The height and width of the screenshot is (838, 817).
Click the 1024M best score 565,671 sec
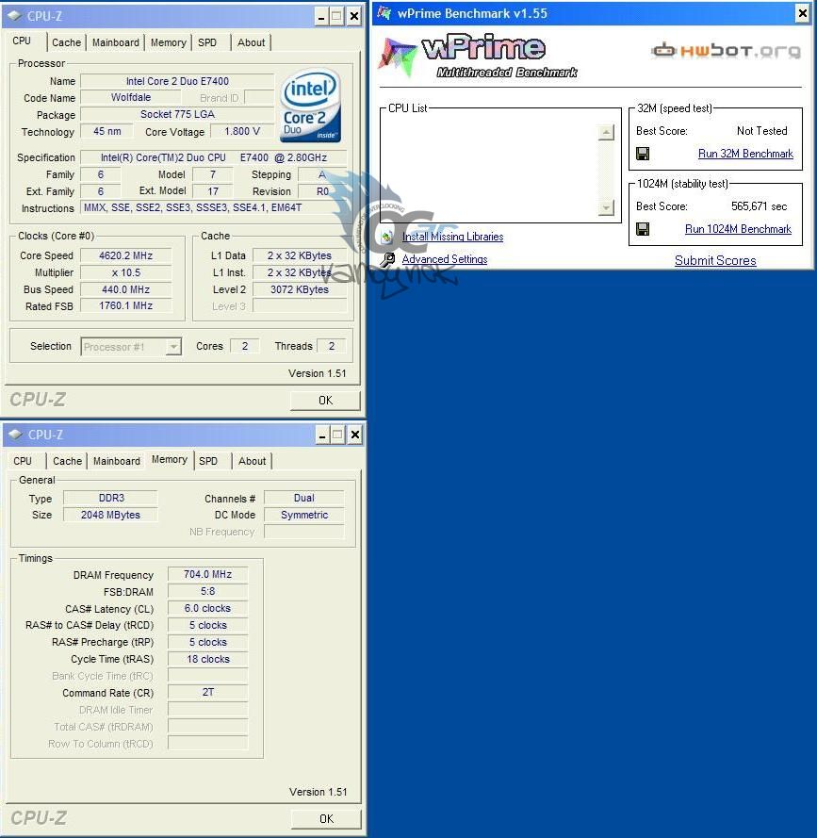point(759,206)
